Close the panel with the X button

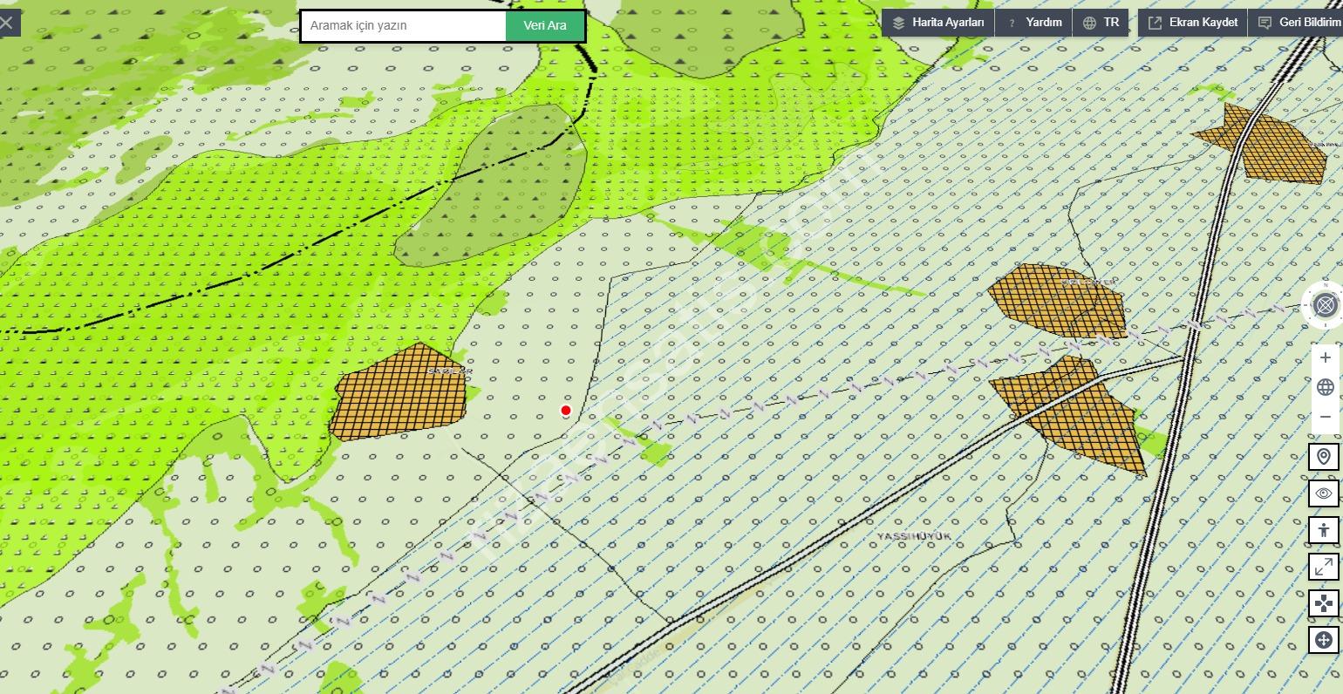7,23
